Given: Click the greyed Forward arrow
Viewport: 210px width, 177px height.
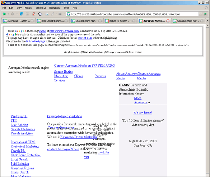Looking at the screenshot, I should coord(13,14).
